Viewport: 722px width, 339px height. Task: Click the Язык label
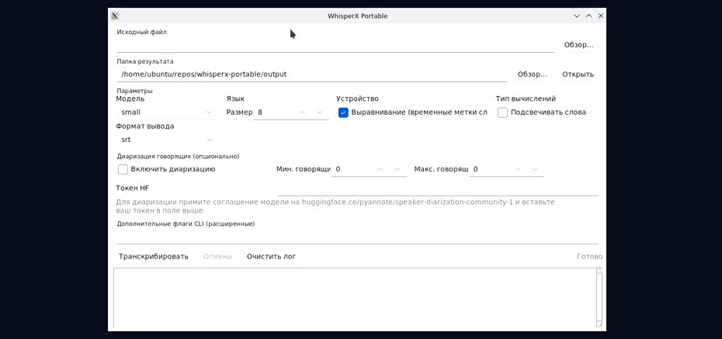coord(235,99)
